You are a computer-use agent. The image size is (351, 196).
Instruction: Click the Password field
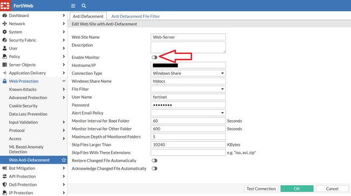click(x=188, y=105)
